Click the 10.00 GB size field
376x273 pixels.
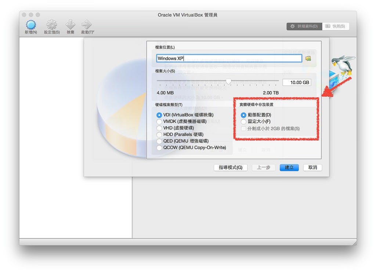[x=297, y=83]
